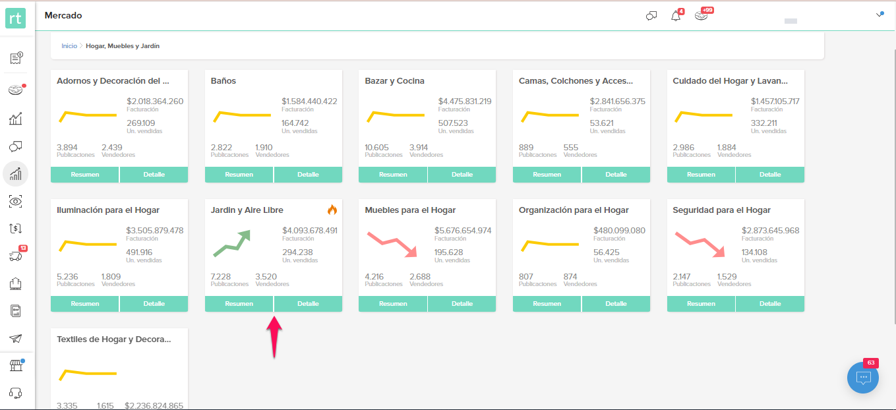
Task: Open the delivery truck icon with badge 13
Action: [x=16, y=256]
